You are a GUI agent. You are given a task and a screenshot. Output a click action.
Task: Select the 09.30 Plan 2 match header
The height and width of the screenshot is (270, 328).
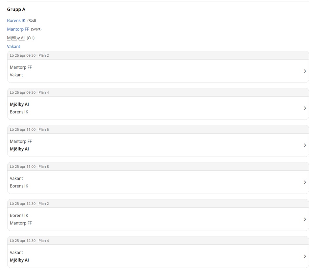click(x=29, y=55)
